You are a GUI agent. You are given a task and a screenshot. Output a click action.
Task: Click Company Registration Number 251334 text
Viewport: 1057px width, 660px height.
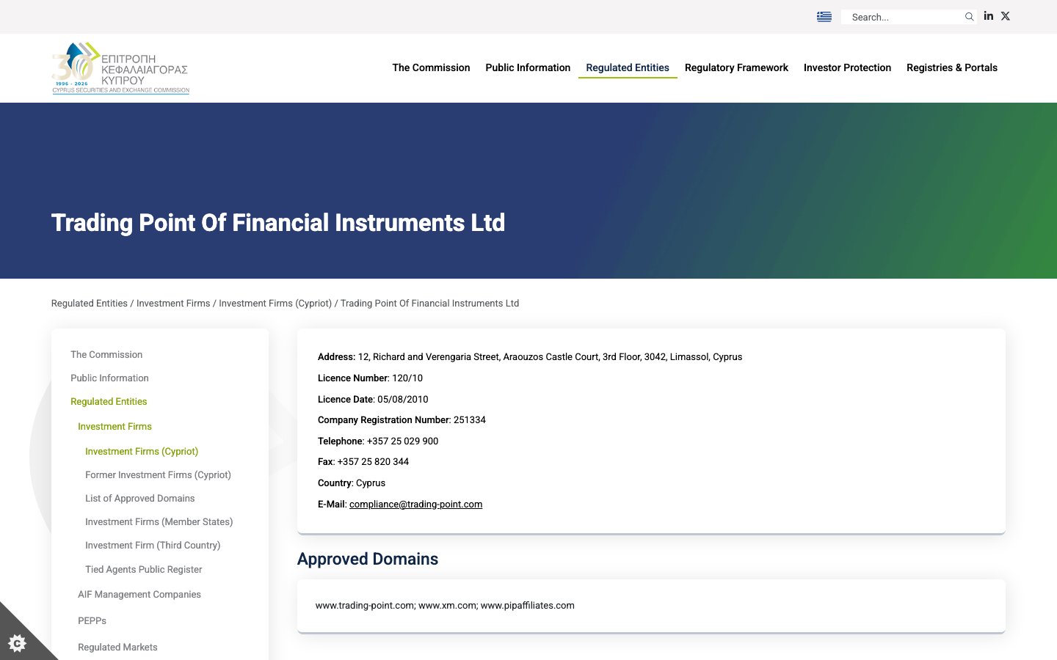click(402, 420)
